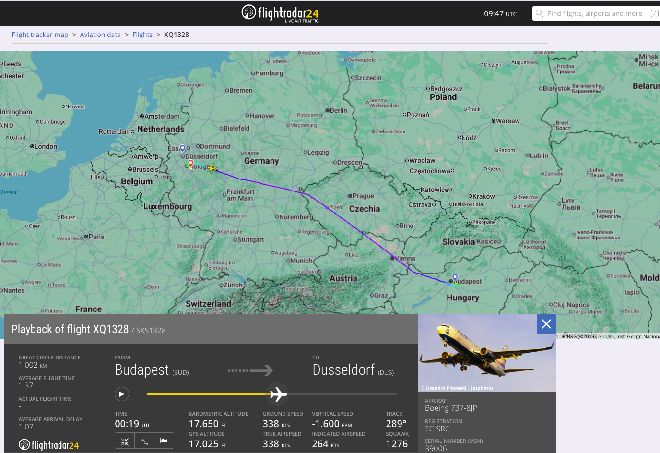Click the Flightradar24 logo in the header
660x453 pixels.
[x=280, y=13]
